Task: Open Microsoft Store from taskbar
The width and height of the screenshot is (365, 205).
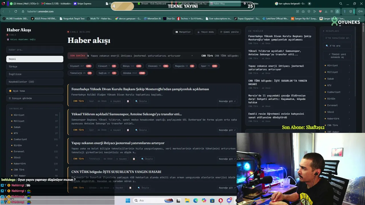Action: (x=212, y=200)
